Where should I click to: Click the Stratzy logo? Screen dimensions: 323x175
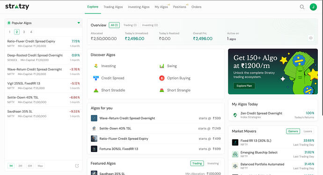[x=17, y=7]
